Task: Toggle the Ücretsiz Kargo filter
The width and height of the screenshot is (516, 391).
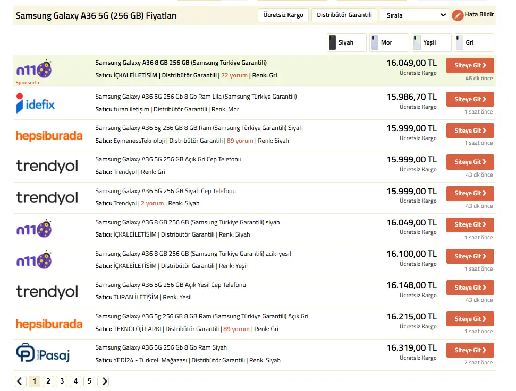Action: pyautogui.click(x=283, y=15)
